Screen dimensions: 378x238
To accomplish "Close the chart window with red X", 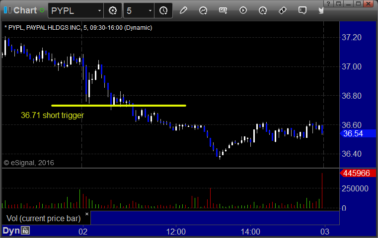I will (369, 3).
